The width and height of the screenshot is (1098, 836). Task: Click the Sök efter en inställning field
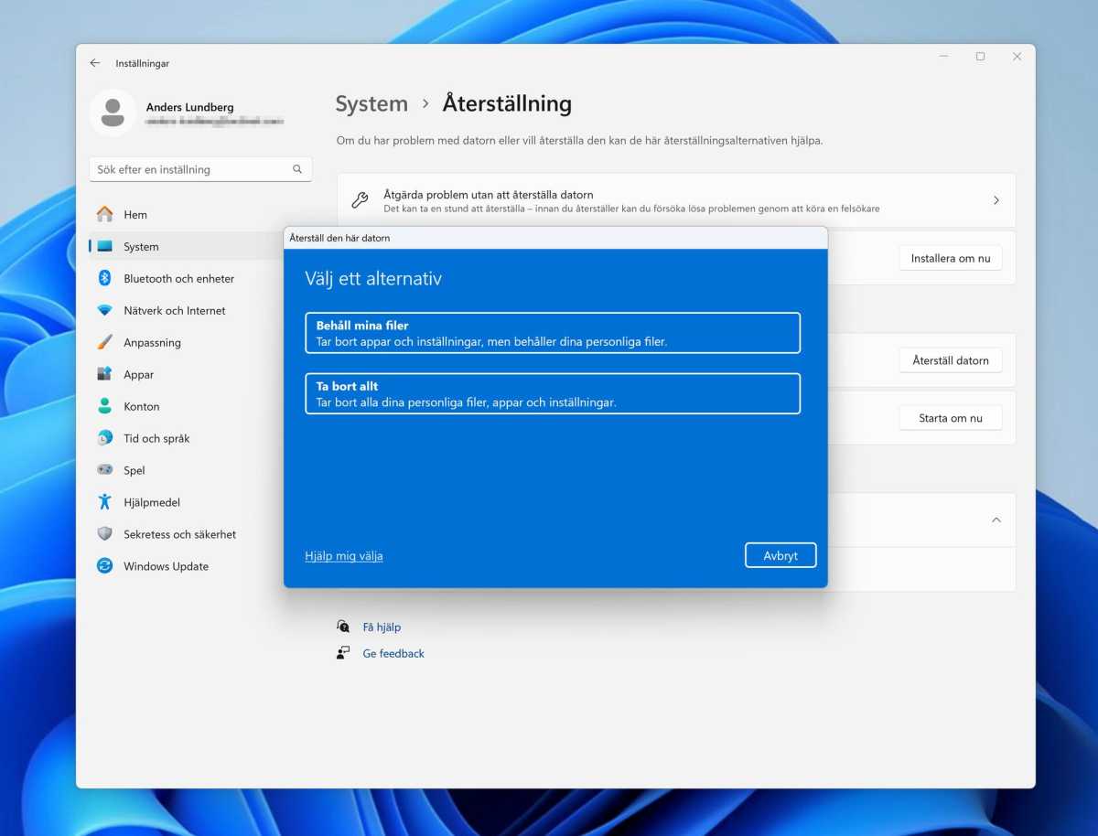[192, 169]
